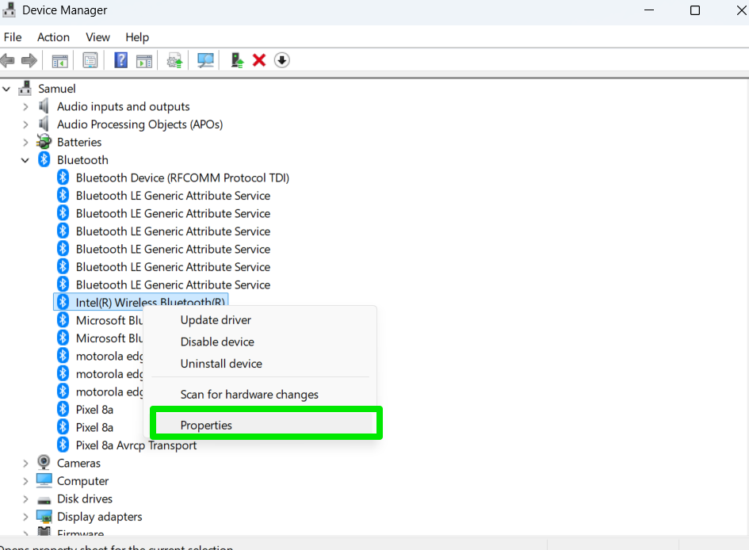Click Show/Hide Console Tree toolbar icon

(x=59, y=61)
